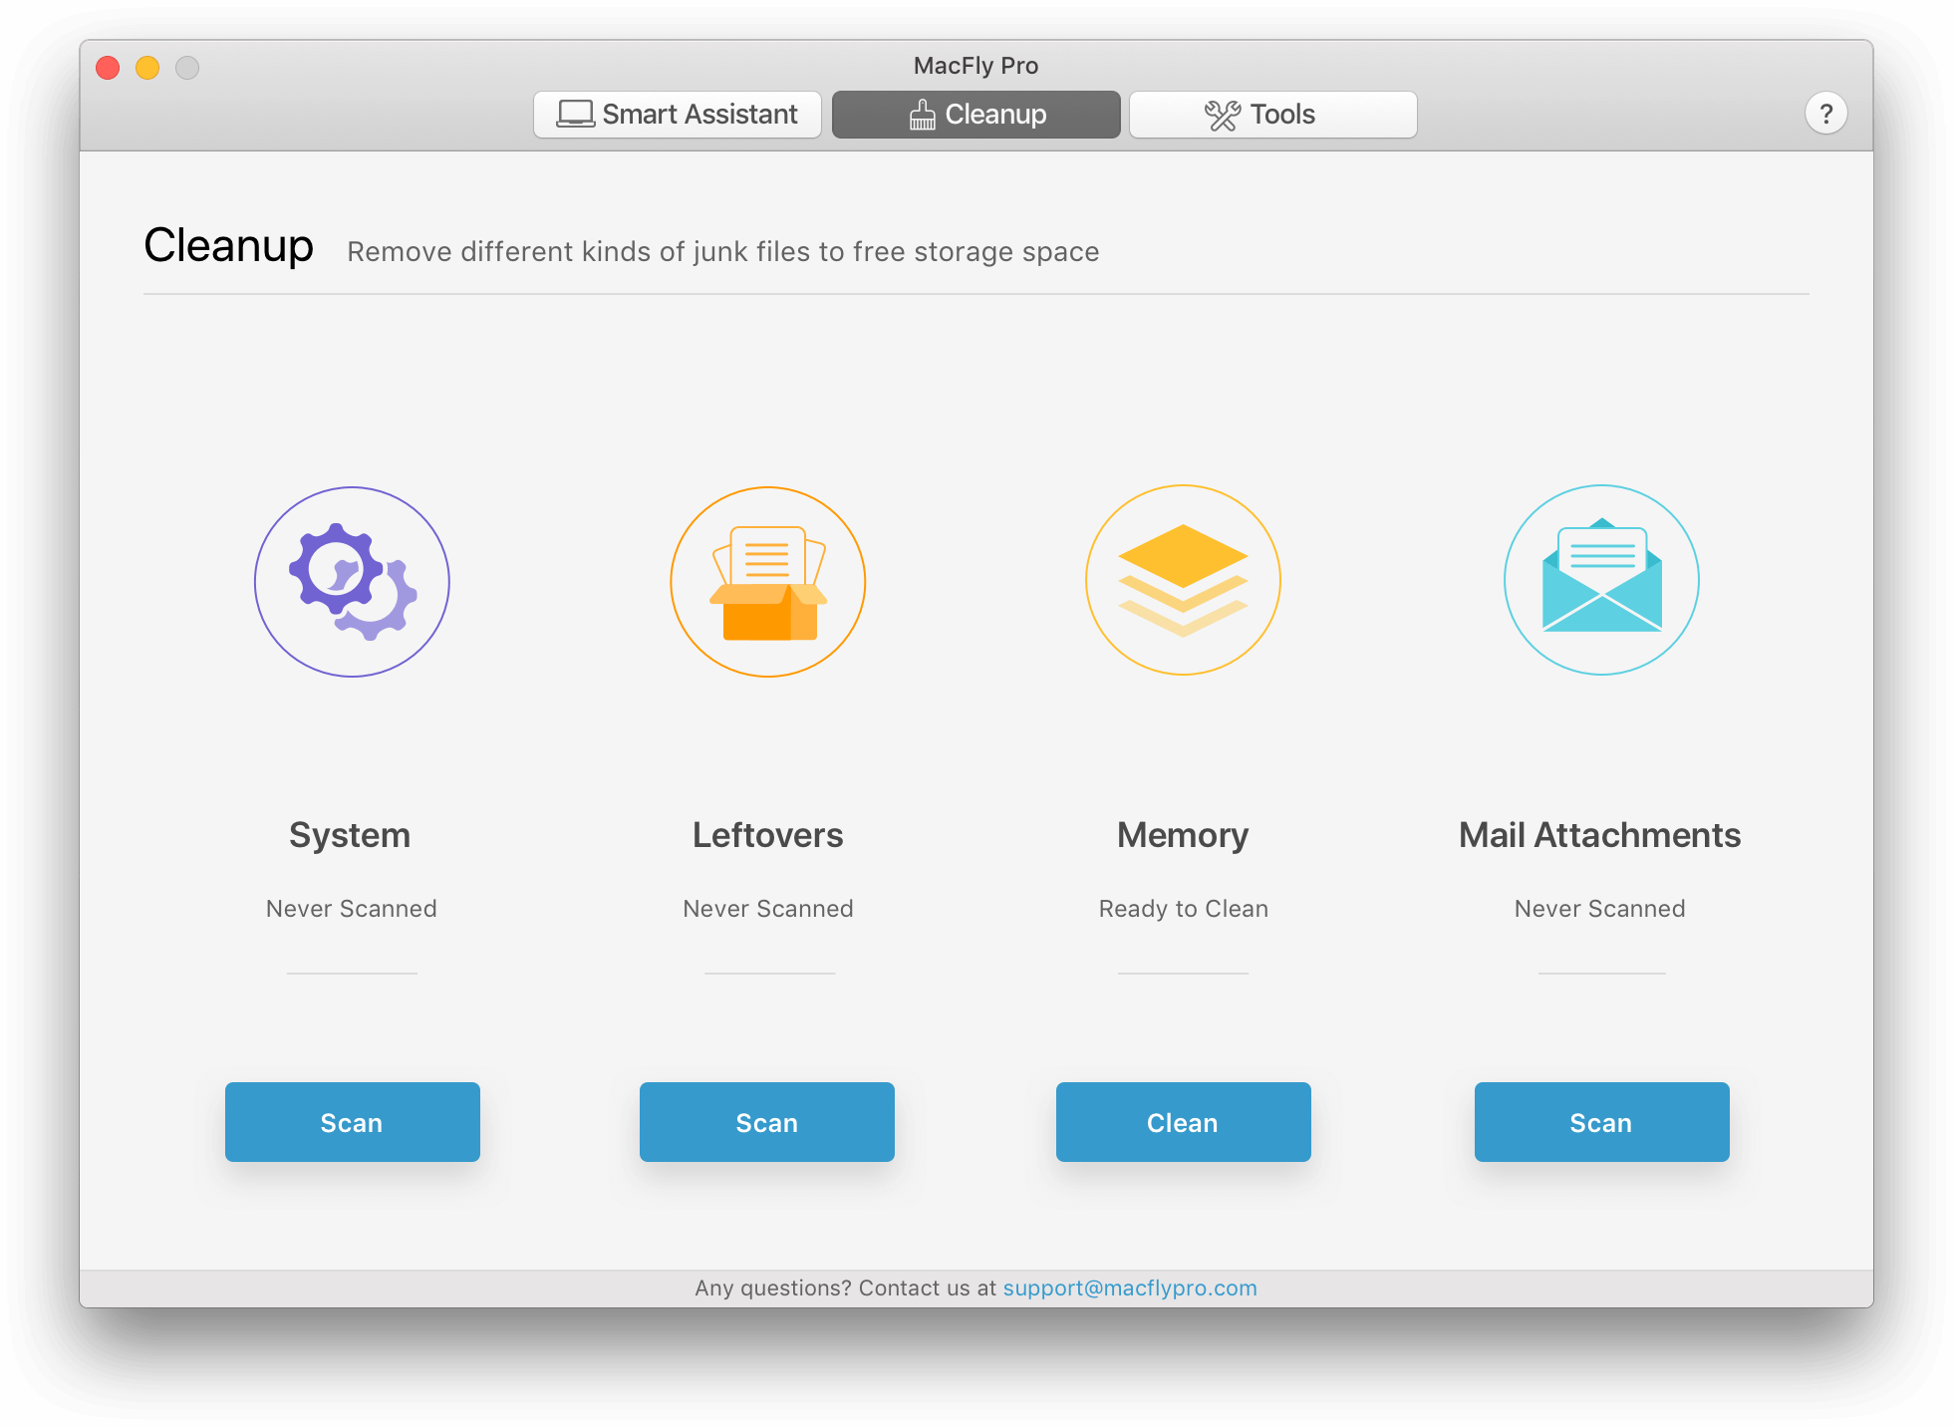Click the Leftovers box icon
This screenshot has width=1953, height=1427.
[767, 582]
